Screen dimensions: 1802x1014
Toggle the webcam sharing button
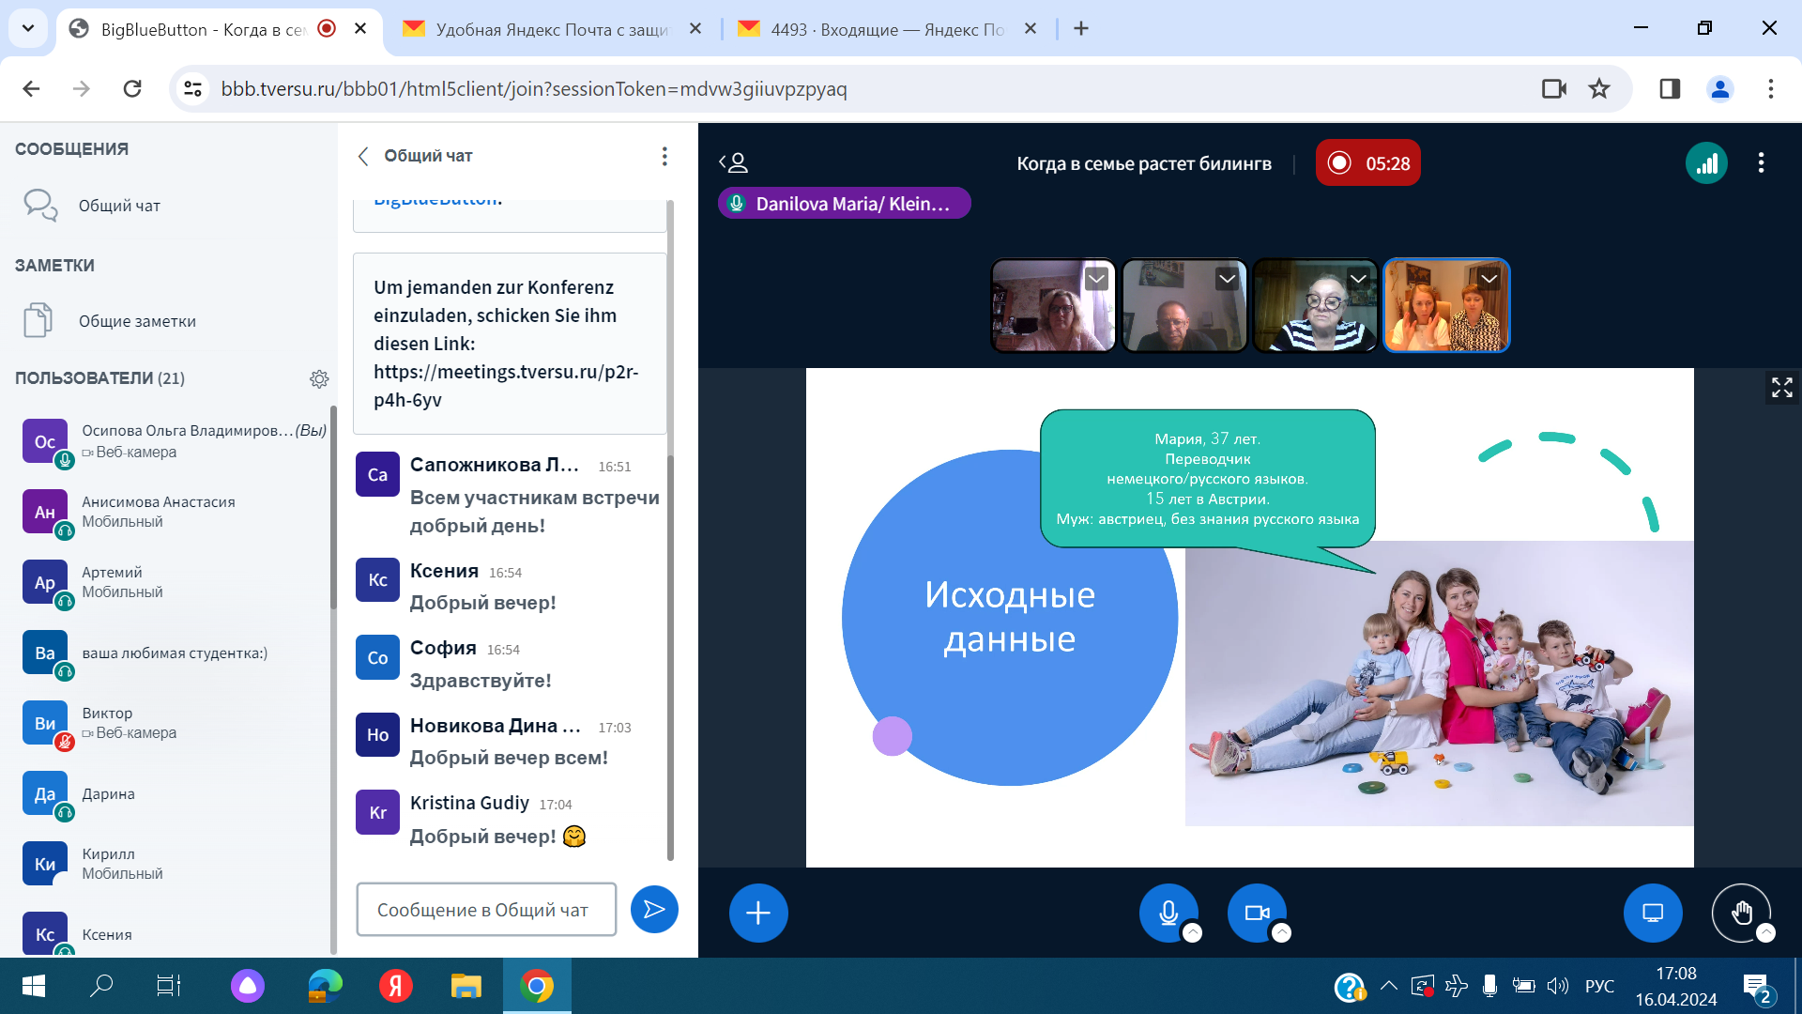(x=1256, y=912)
